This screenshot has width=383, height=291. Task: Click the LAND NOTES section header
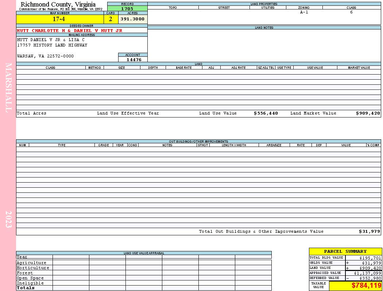pos(264,28)
